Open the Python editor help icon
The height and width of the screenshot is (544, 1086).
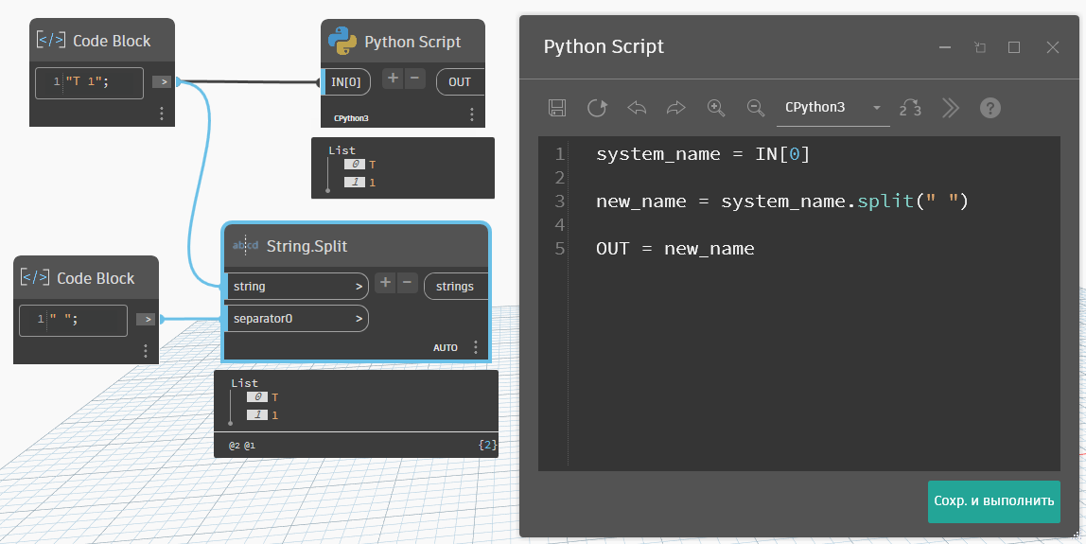tap(990, 108)
